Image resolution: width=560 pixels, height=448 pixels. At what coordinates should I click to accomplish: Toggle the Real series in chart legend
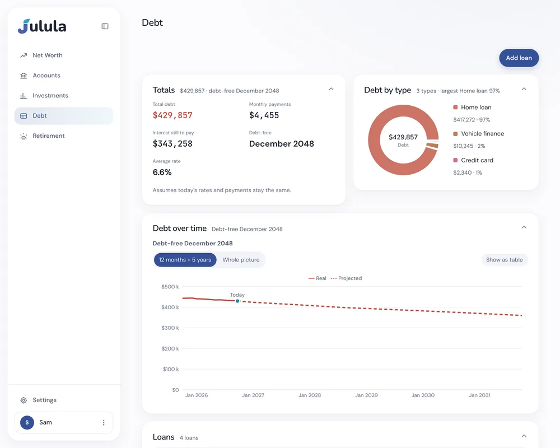click(x=317, y=278)
